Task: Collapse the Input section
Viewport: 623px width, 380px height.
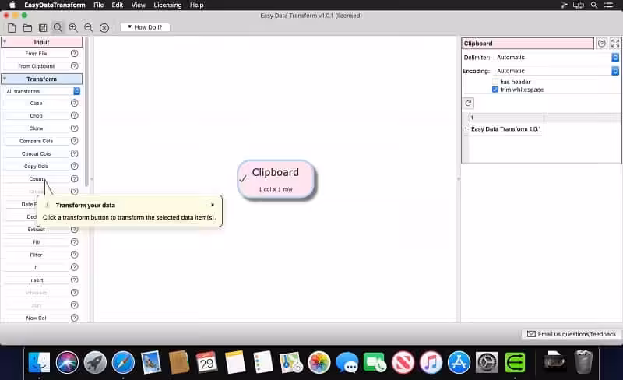Action: click(5, 42)
